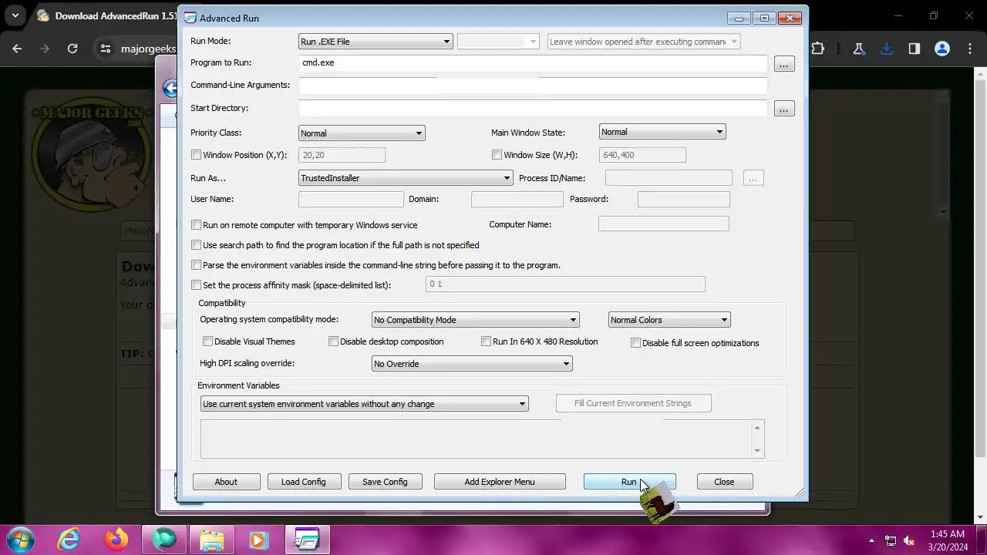Toggle Disable full screen optimizations checkbox
Screen dimensions: 987x555
635,343
